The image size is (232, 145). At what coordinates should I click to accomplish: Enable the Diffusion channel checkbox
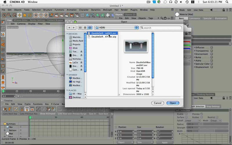click(x=212, y=48)
